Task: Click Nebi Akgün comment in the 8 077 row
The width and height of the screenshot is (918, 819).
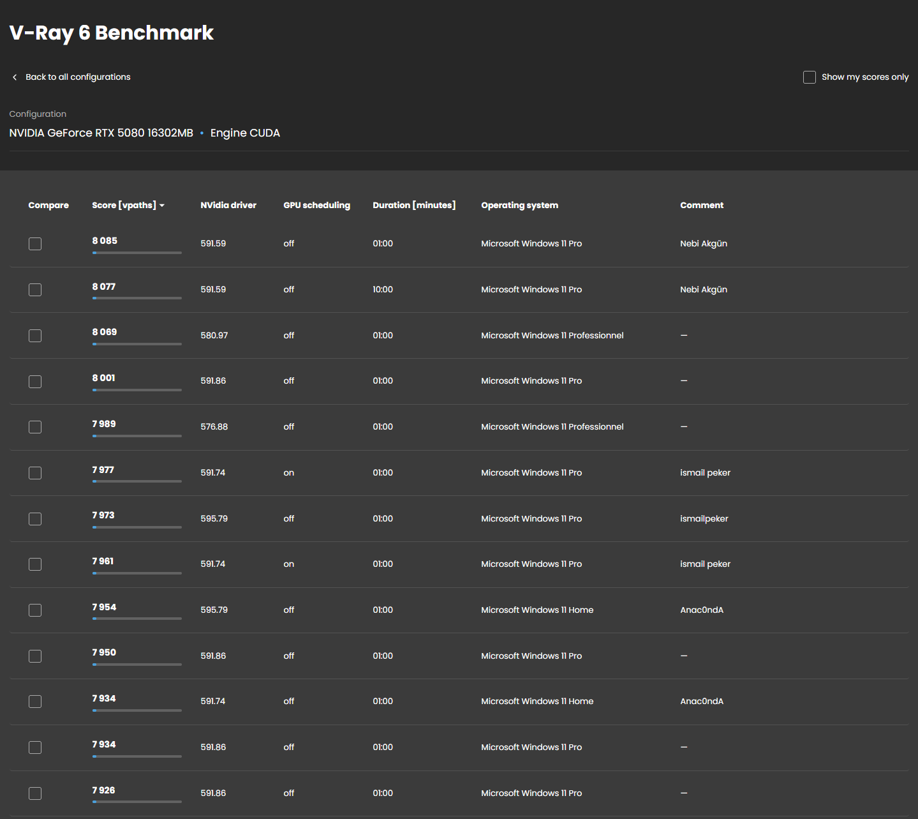Action: tap(704, 290)
